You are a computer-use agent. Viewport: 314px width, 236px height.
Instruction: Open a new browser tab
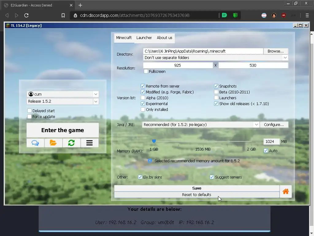tap(80, 5)
